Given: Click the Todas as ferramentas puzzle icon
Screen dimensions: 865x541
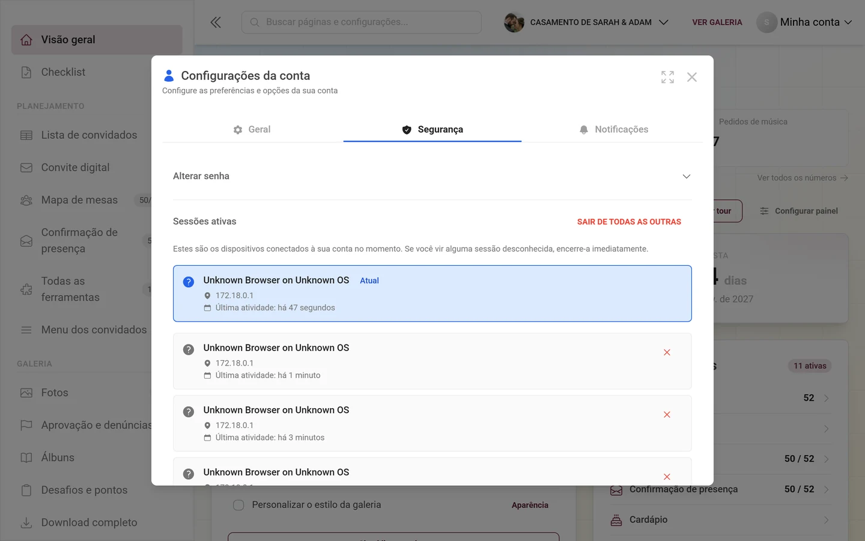Looking at the screenshot, I should (26, 290).
